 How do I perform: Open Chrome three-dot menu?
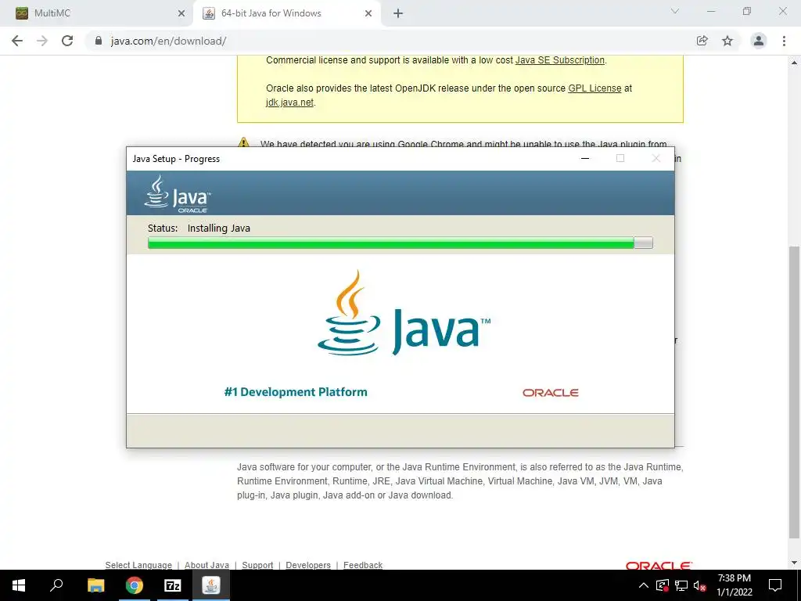point(784,41)
